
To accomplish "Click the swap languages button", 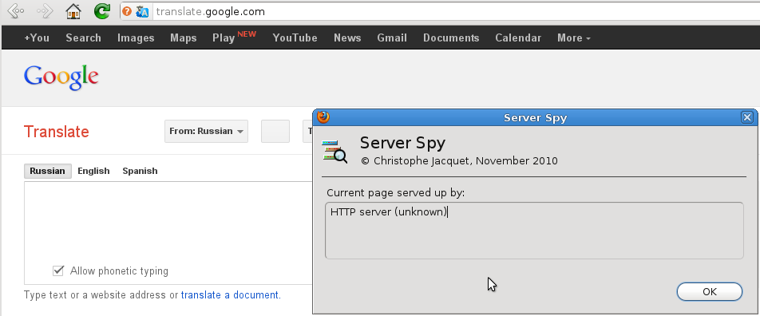I will (x=275, y=132).
